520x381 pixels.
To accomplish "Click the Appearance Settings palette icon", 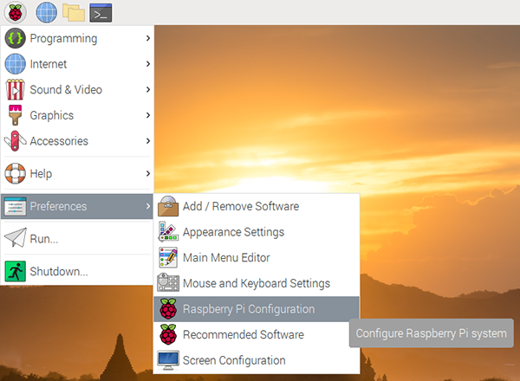I will point(168,232).
